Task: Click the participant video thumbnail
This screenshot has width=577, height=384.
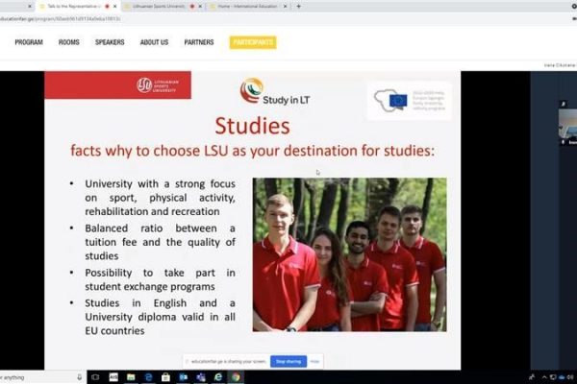Action: (567, 127)
